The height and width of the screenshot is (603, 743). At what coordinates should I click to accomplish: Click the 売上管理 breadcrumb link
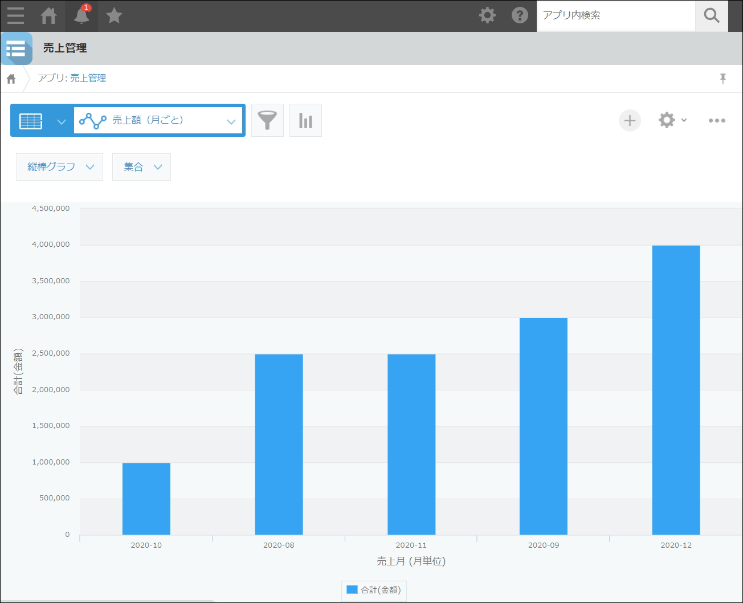click(x=88, y=79)
